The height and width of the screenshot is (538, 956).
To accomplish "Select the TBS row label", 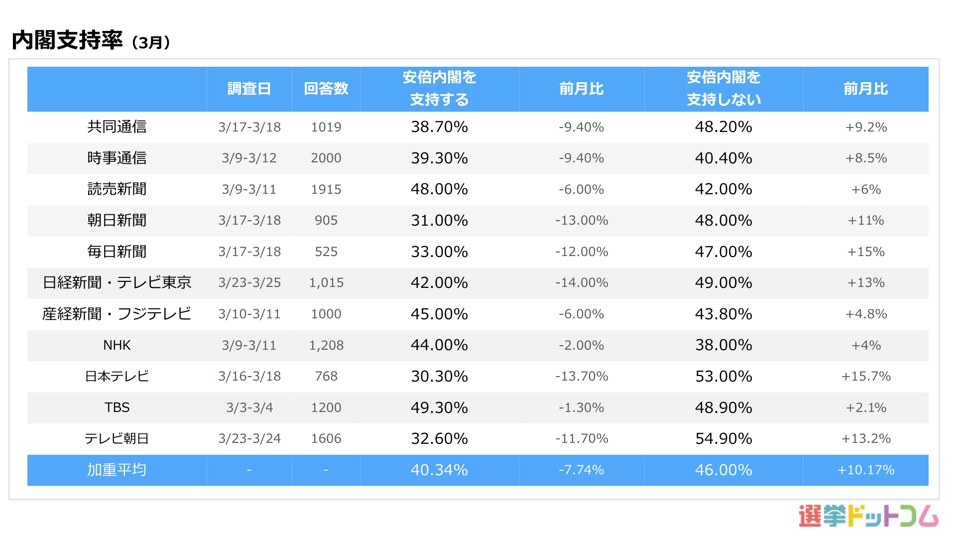I will [x=117, y=407].
